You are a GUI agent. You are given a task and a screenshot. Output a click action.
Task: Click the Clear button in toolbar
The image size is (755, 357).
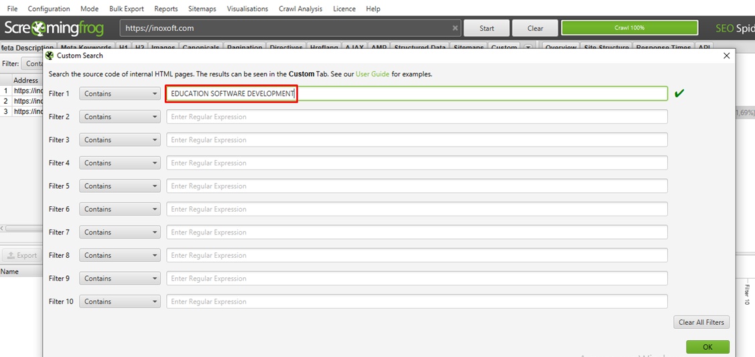coord(535,28)
